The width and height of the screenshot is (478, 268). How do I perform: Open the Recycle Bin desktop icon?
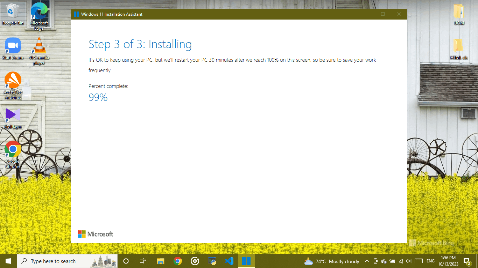coord(13,14)
